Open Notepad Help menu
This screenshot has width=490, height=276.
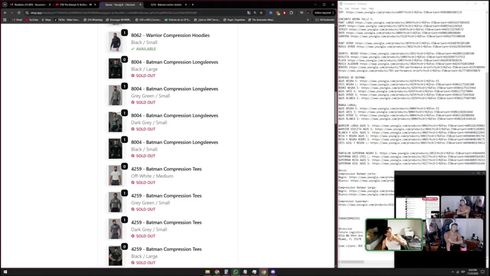(x=371, y=8)
